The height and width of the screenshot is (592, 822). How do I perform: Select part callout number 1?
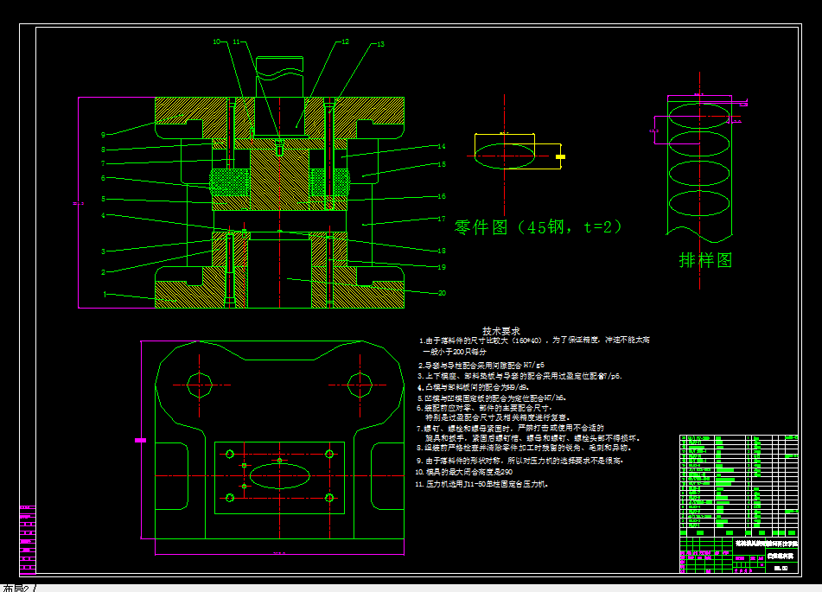[105, 294]
